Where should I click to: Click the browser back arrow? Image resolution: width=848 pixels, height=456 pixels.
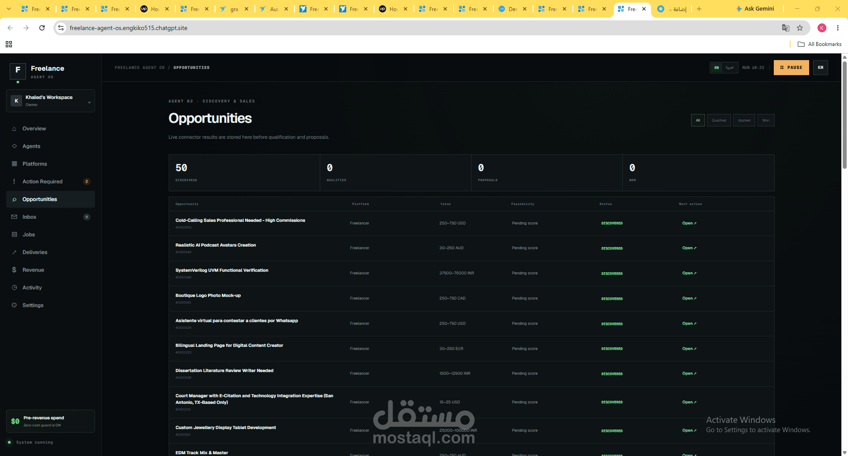pyautogui.click(x=10, y=28)
